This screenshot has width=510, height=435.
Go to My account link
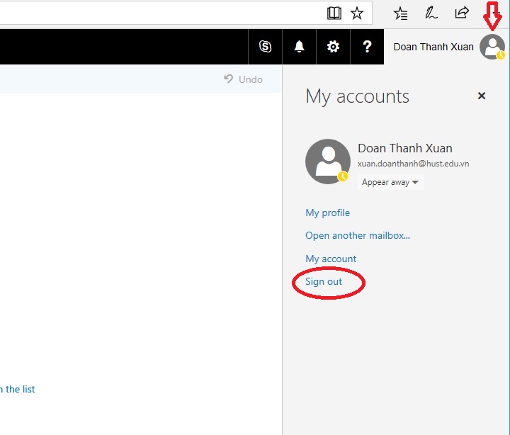coord(331,259)
